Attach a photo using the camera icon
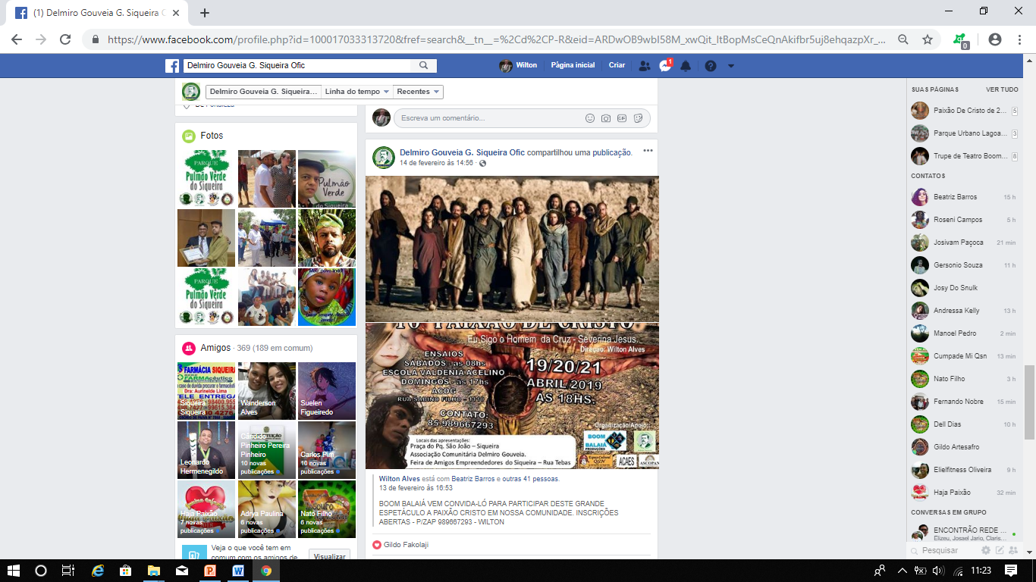 pyautogui.click(x=606, y=118)
